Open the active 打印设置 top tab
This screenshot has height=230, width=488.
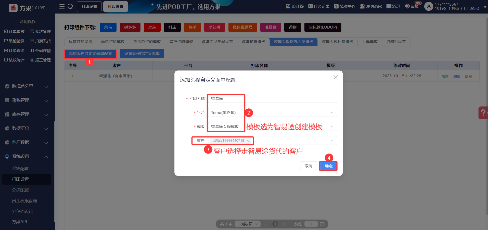pos(115,7)
